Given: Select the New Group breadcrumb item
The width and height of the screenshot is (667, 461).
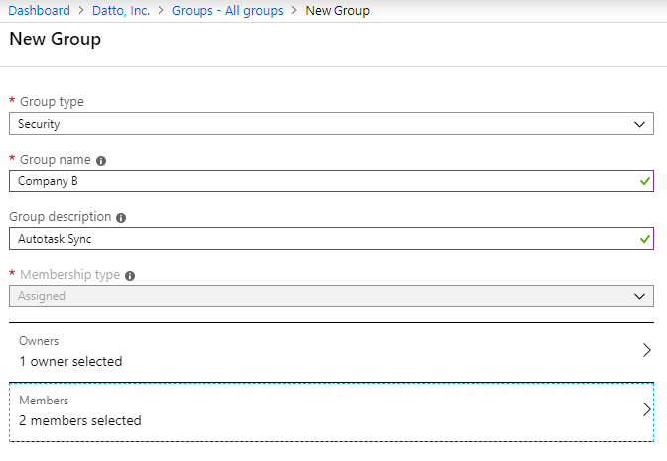Looking at the screenshot, I should pyautogui.click(x=337, y=11).
